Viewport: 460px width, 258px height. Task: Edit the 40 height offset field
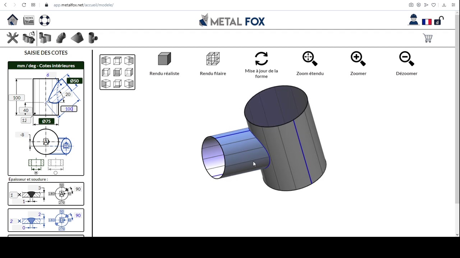26,110
